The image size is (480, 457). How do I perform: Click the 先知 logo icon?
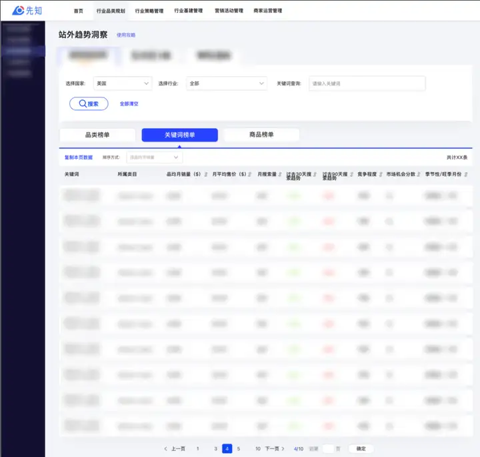[18, 11]
